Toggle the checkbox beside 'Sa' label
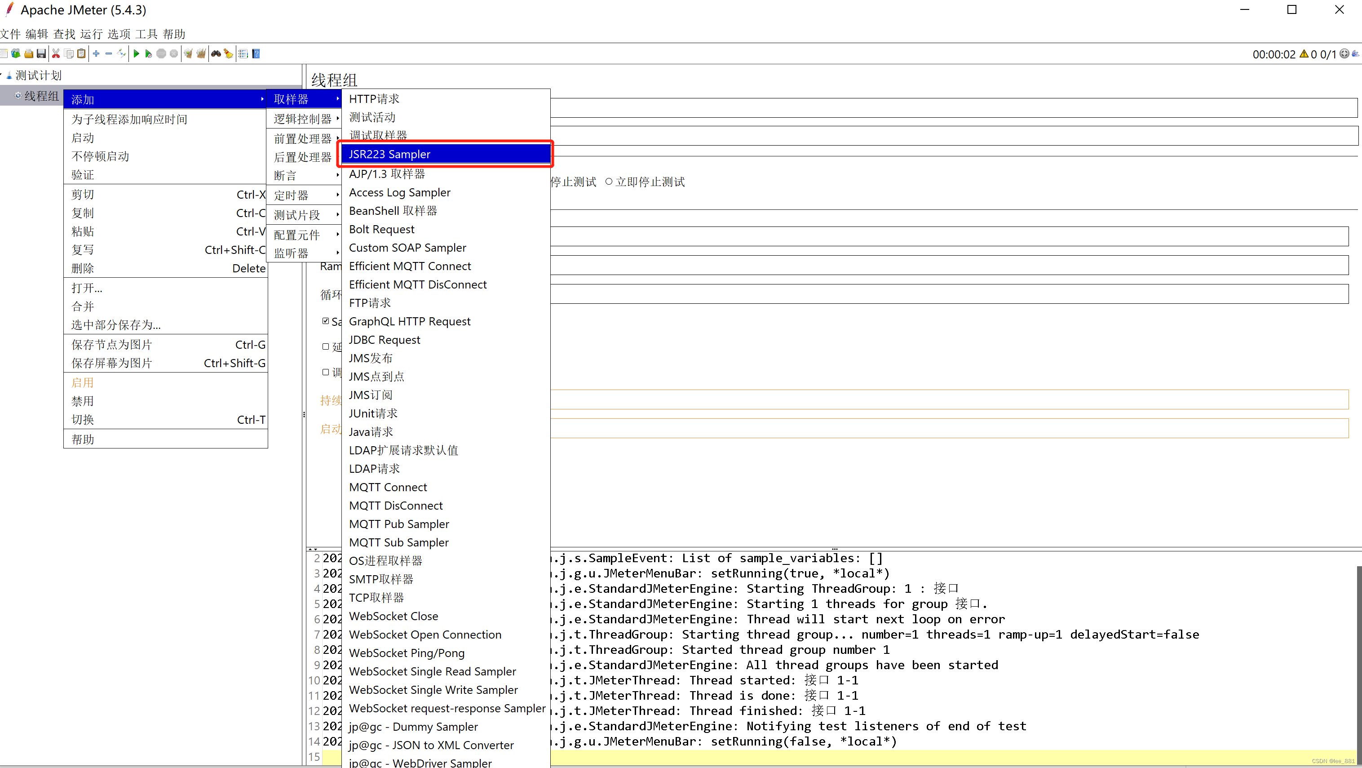Image resolution: width=1362 pixels, height=768 pixels. 326,321
